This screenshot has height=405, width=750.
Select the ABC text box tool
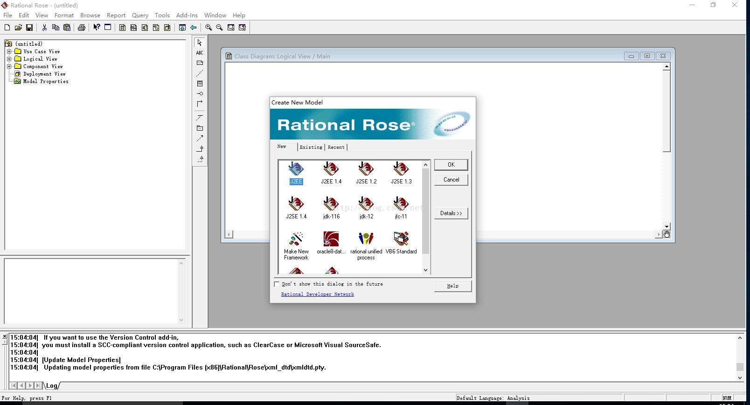point(200,53)
